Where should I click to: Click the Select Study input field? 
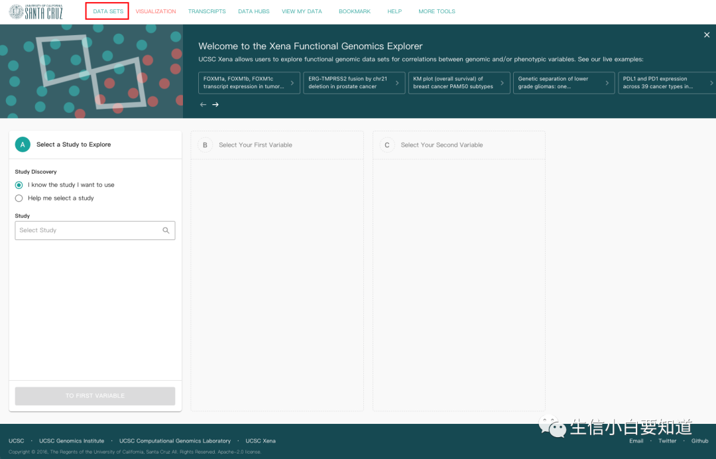pyautogui.click(x=95, y=231)
